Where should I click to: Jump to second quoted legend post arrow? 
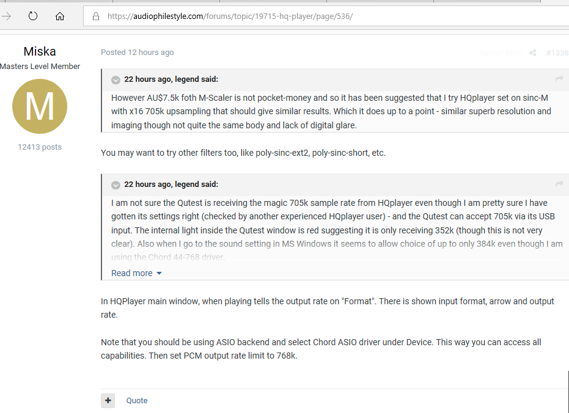(559, 184)
